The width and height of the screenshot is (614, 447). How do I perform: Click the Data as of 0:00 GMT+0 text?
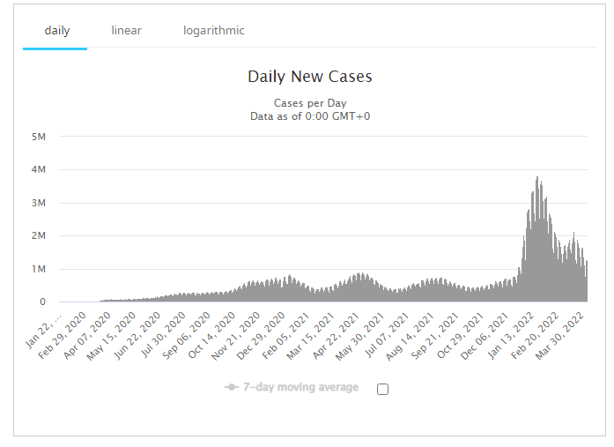click(x=310, y=116)
